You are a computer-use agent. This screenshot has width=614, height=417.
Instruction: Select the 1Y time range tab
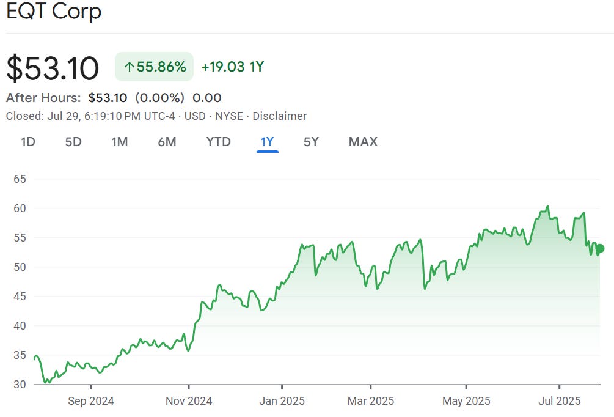click(268, 141)
